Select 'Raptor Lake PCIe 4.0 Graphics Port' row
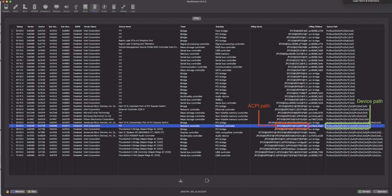The height and width of the screenshot is (196, 392). 196,41
